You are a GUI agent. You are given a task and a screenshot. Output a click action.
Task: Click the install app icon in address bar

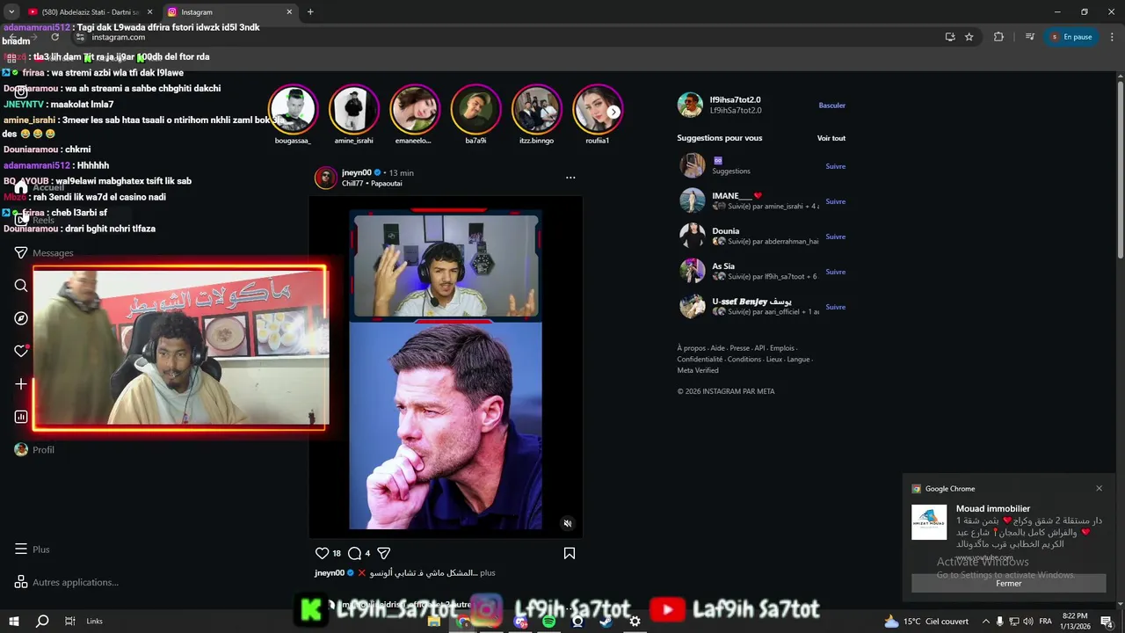tap(950, 37)
